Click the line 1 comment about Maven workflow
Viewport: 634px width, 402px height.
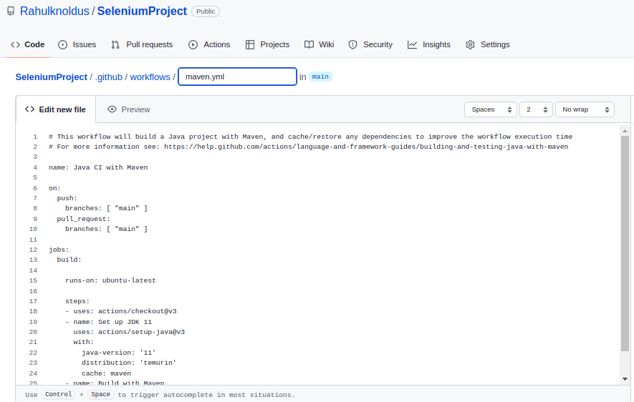[x=310, y=137]
